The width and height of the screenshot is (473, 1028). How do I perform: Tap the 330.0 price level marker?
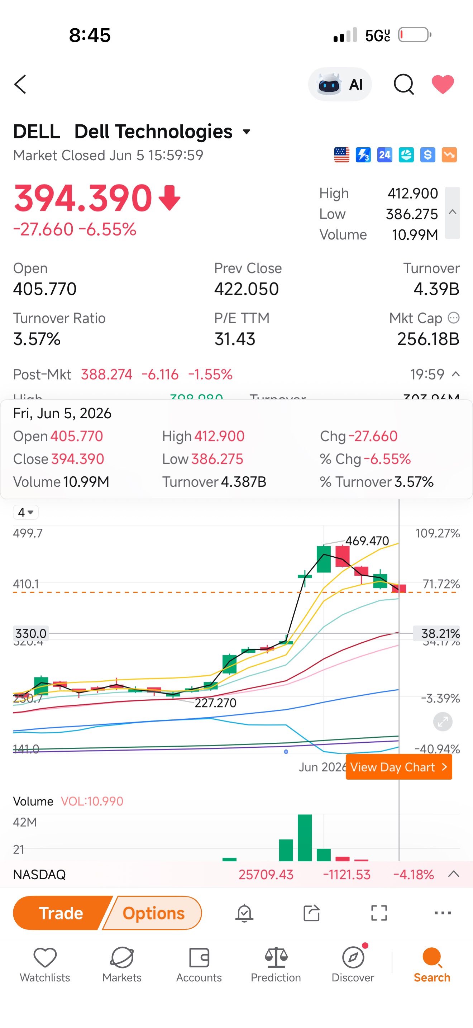tap(31, 633)
